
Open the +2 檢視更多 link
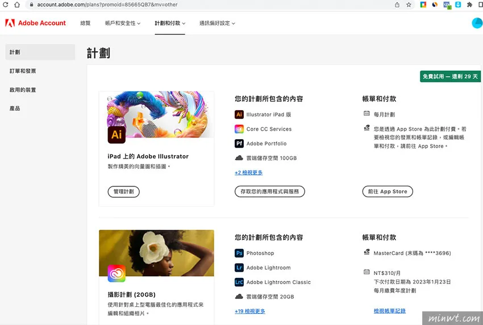(248, 173)
